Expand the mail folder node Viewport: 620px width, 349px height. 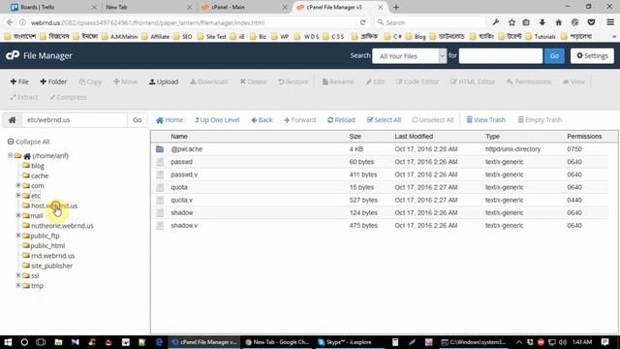pos(18,215)
